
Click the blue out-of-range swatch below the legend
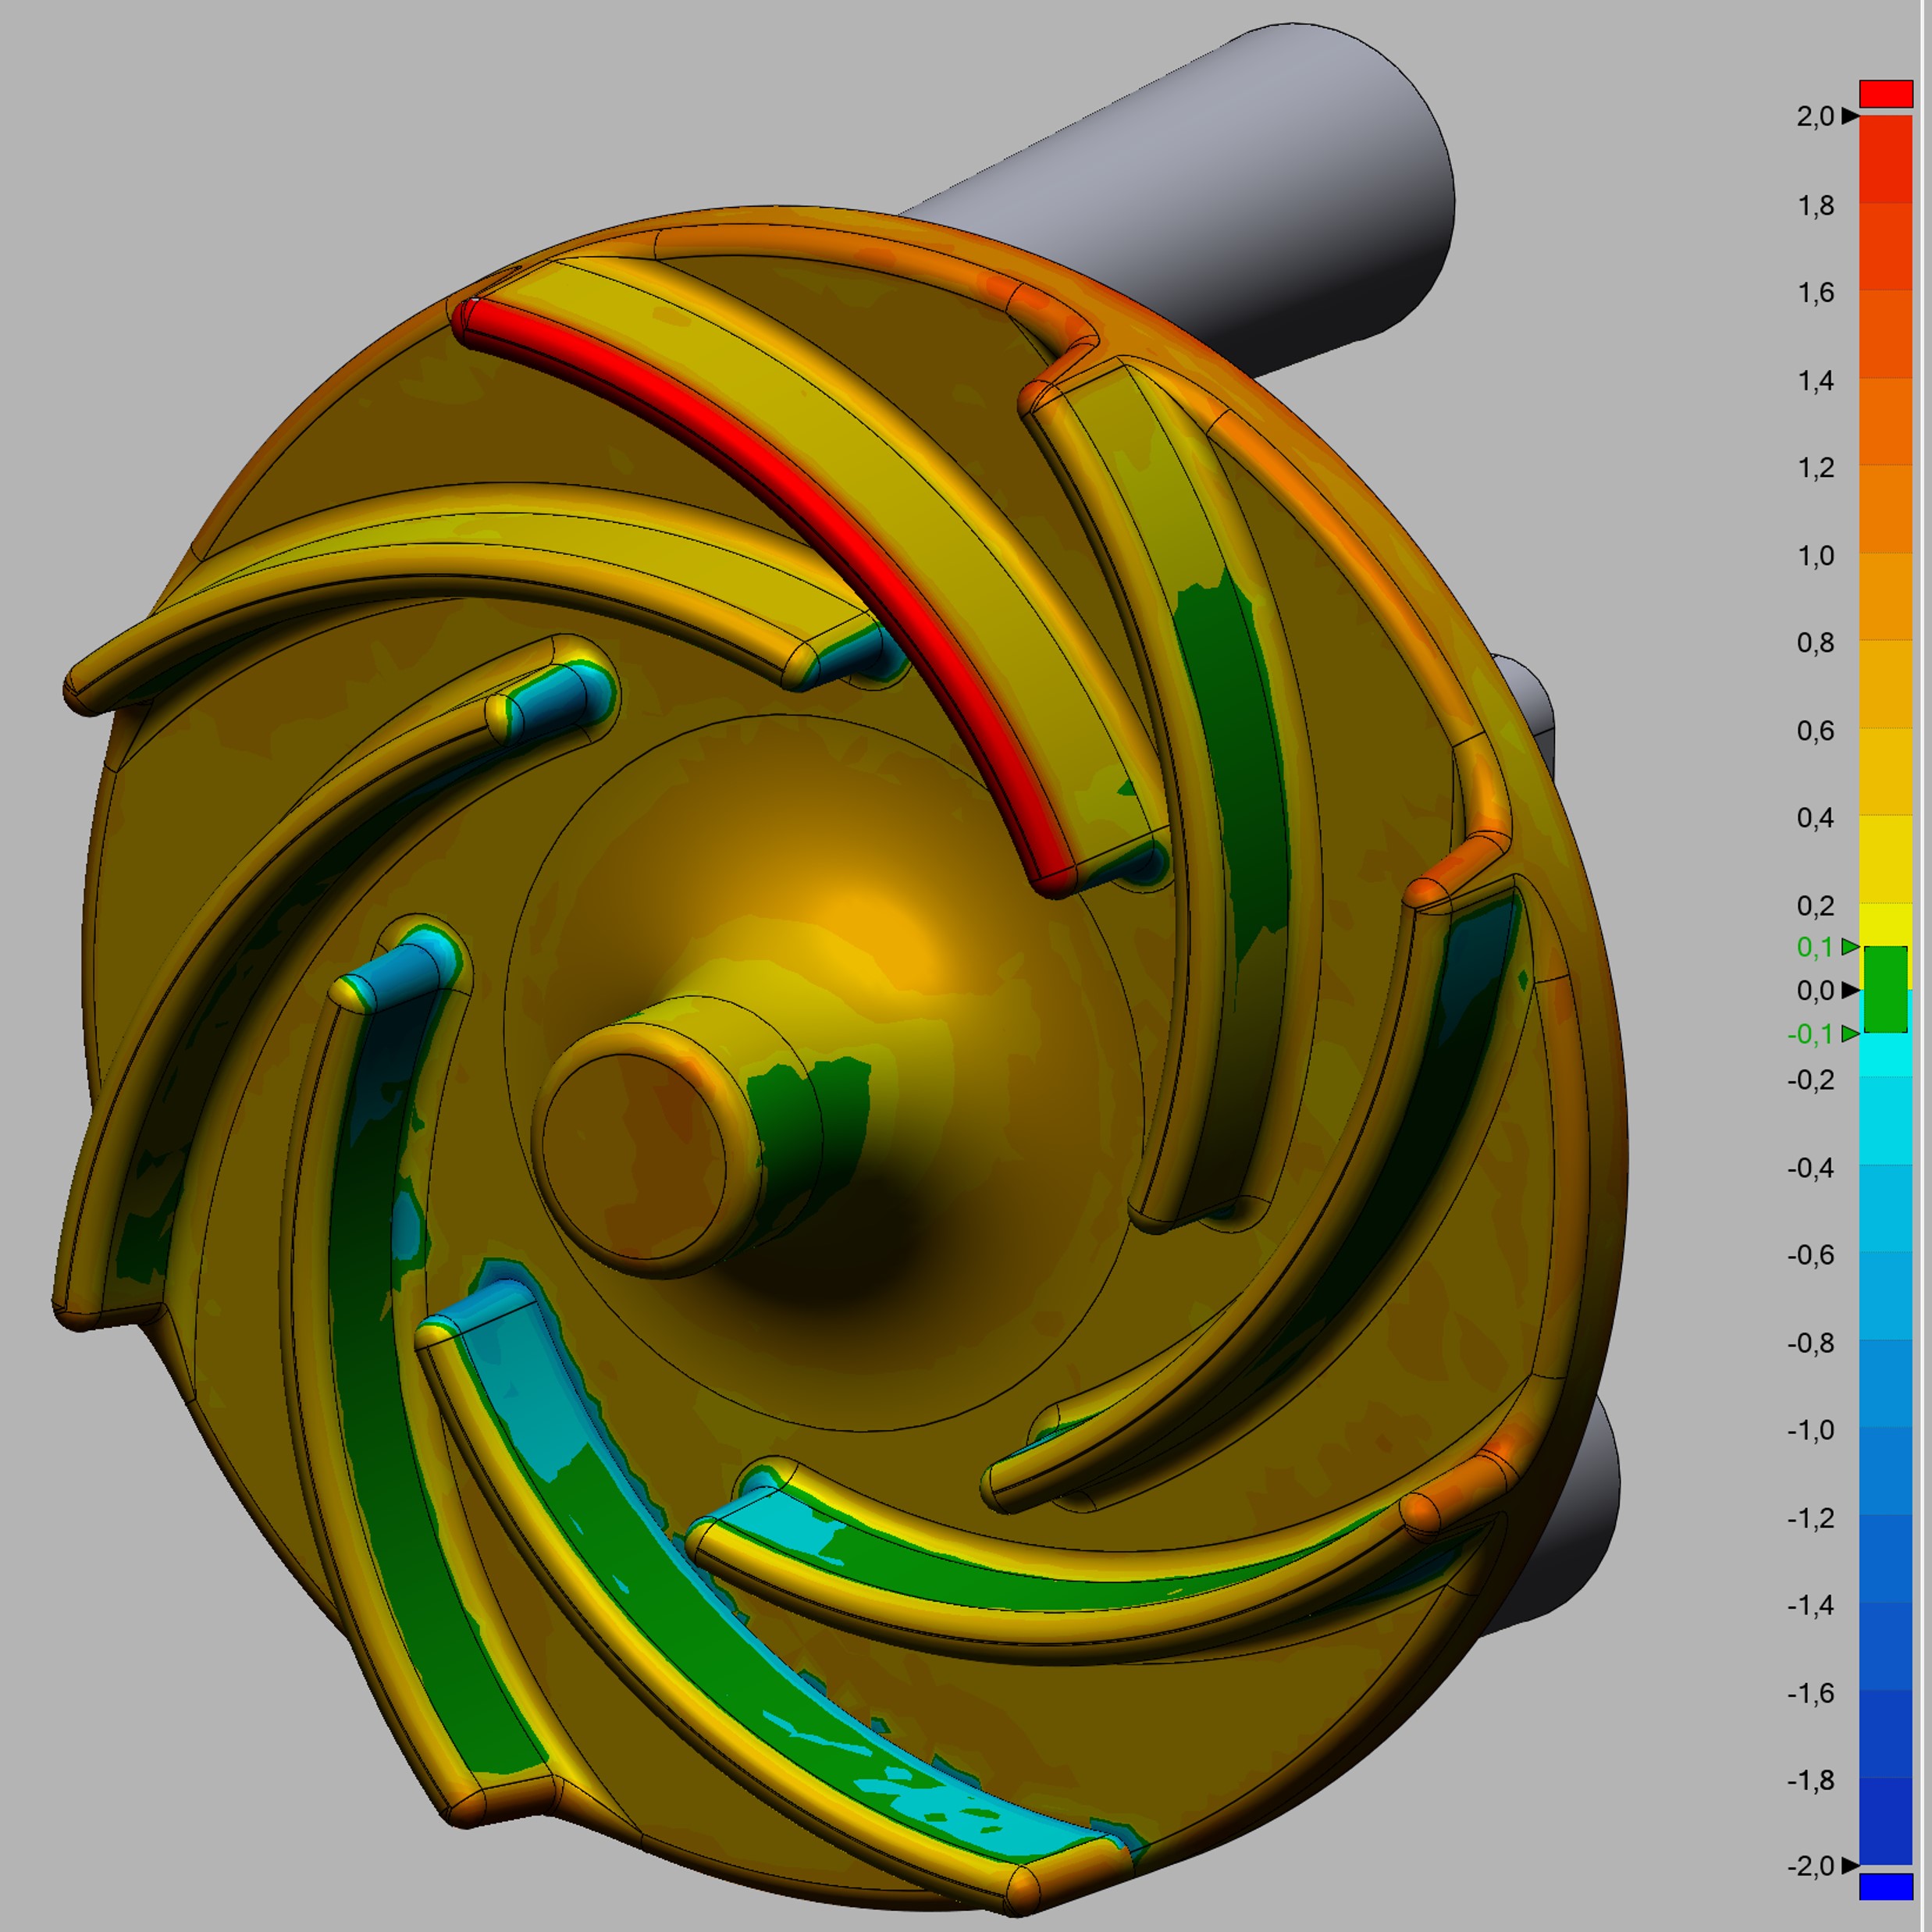[1885, 1887]
